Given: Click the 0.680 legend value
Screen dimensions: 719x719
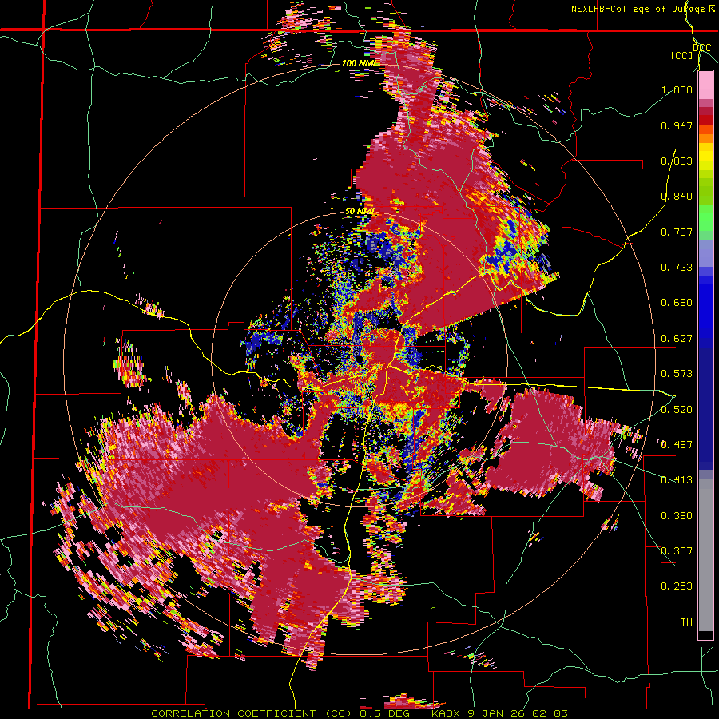Looking at the screenshot, I should click(677, 303).
